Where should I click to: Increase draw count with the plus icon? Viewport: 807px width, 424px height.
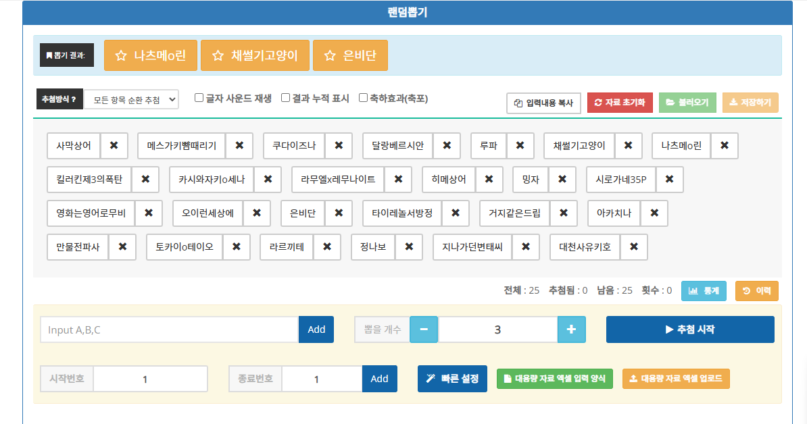pos(571,329)
